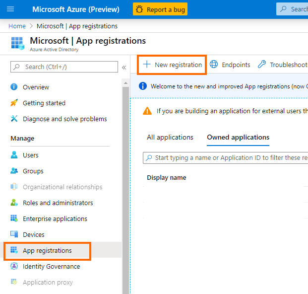Click the top Search resources box
This screenshot has width=308, height=294.
click(x=292, y=9)
